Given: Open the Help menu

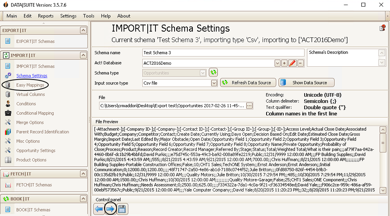Looking at the screenshot, I should click(106, 16).
